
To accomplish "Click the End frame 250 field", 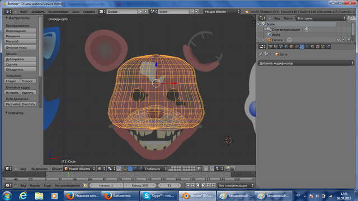I will pos(140,185).
